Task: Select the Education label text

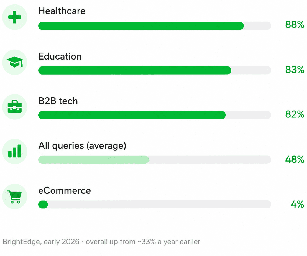Action: [x=60, y=56]
